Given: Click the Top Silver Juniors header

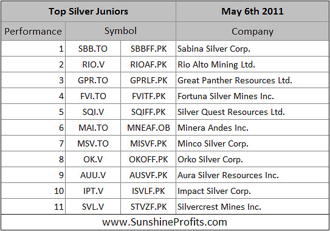Looking at the screenshot, I should 88,12.
